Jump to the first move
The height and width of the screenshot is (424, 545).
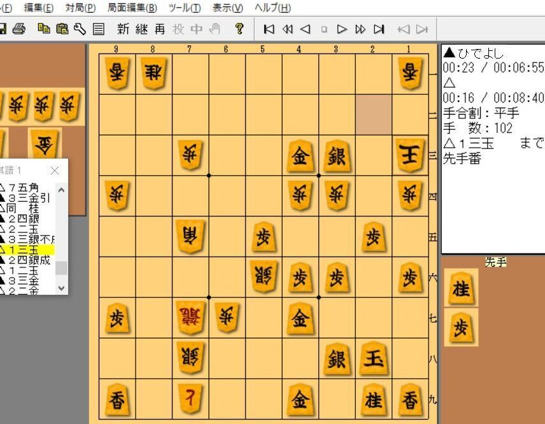pos(269,29)
